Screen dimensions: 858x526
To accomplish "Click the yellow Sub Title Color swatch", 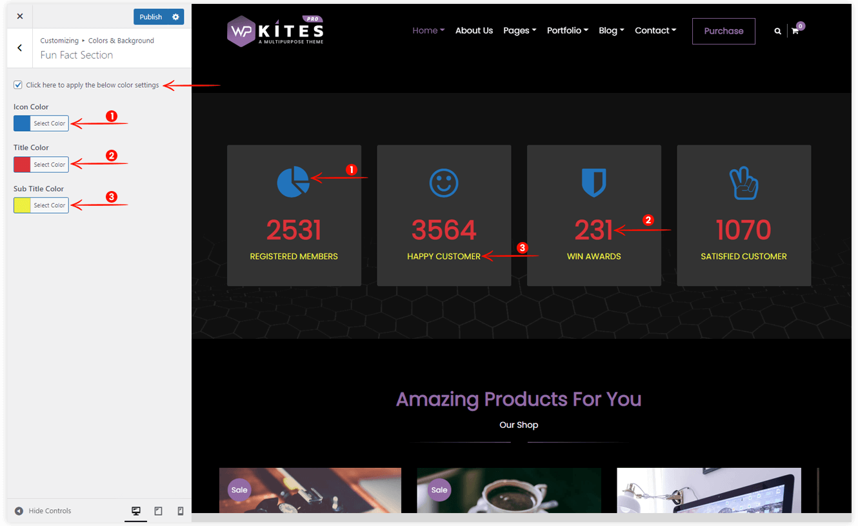I will point(22,205).
